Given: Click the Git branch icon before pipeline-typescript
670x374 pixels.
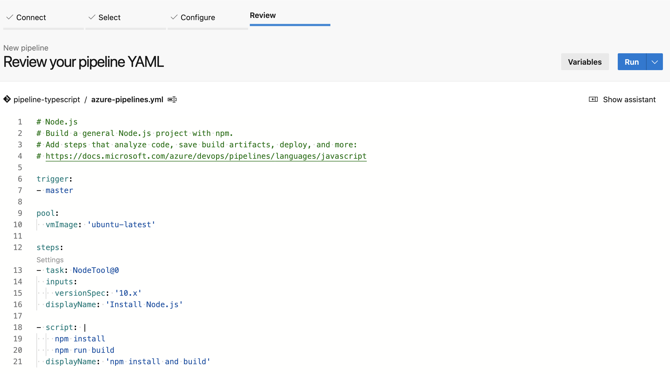Looking at the screenshot, I should point(7,99).
